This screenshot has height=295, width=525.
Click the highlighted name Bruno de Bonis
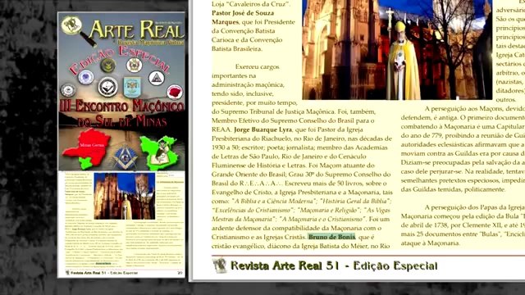click(331, 237)
